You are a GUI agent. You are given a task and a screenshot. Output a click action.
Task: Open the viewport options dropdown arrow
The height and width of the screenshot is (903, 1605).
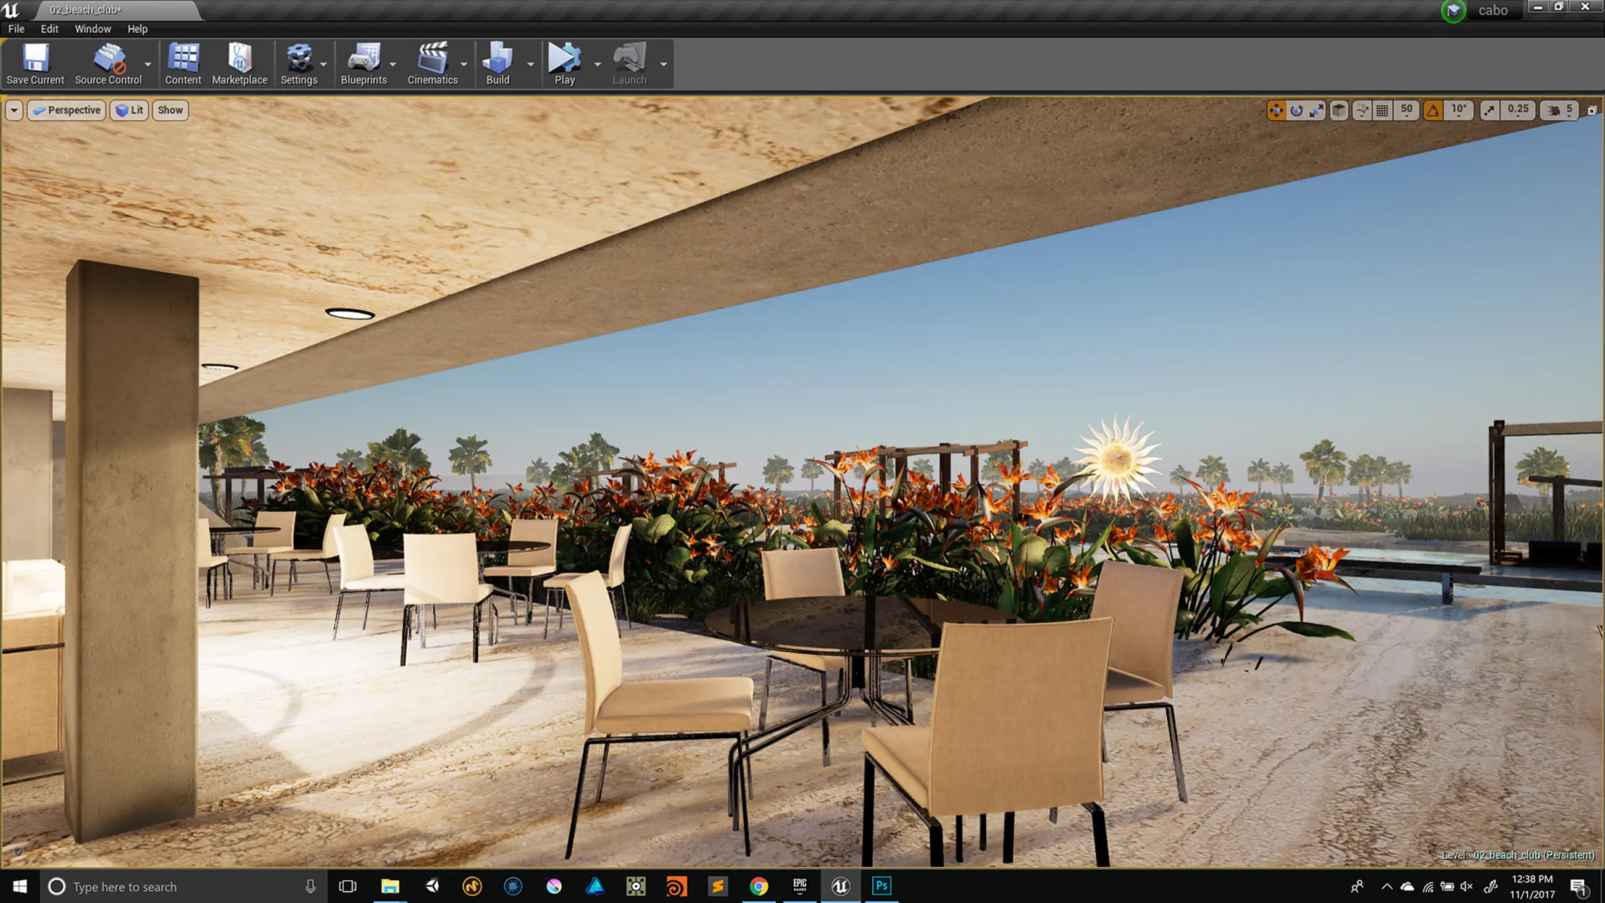[14, 110]
